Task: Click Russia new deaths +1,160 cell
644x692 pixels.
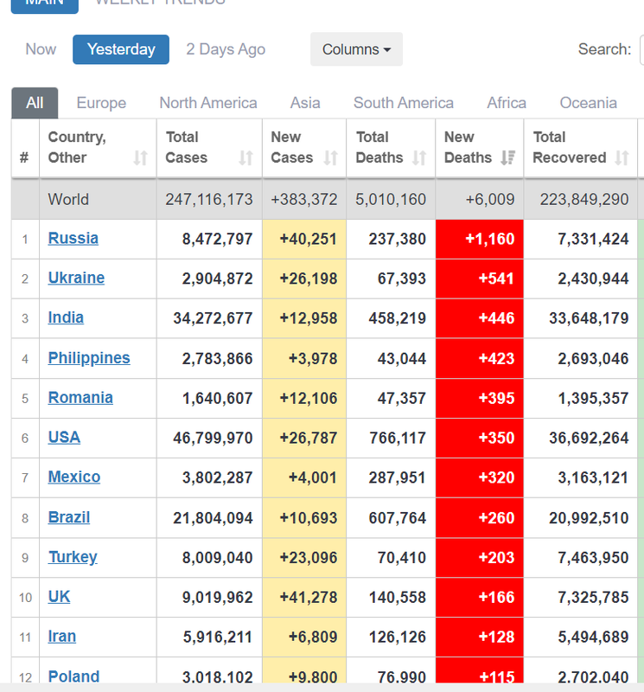Action: click(x=480, y=239)
